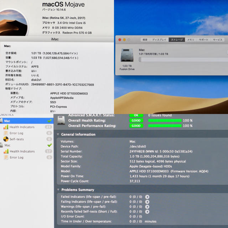Click the Power Cycle Count 37,313

pos(135,181)
